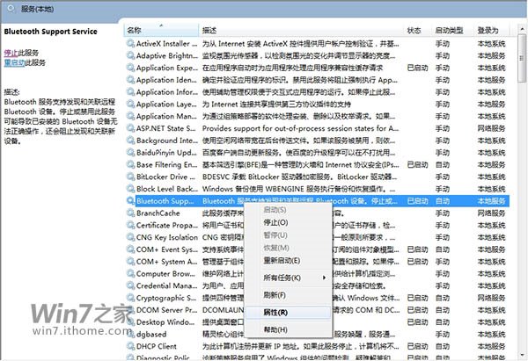Select the BitLocker Drive service name
Viewport: 528px width, 361px height.
click(165, 177)
